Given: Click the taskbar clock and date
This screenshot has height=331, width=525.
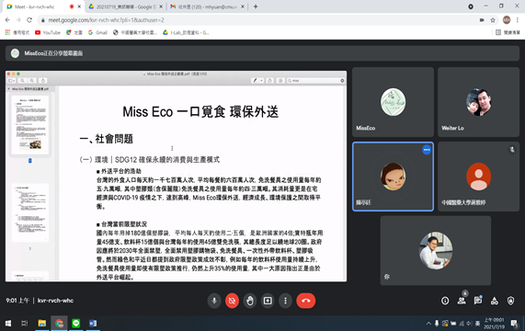Looking at the screenshot, I should [494, 324].
